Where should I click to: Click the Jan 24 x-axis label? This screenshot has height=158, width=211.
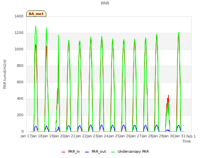point(103,136)
